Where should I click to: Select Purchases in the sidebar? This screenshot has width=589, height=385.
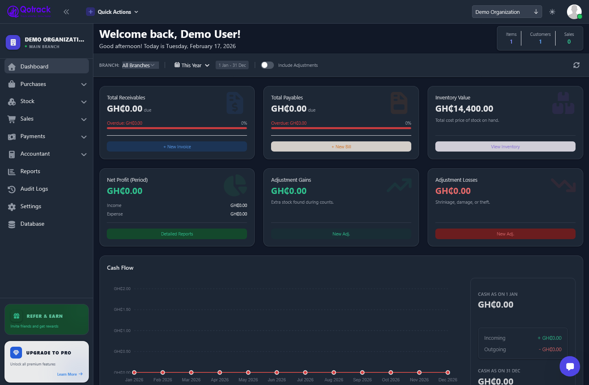46,84
